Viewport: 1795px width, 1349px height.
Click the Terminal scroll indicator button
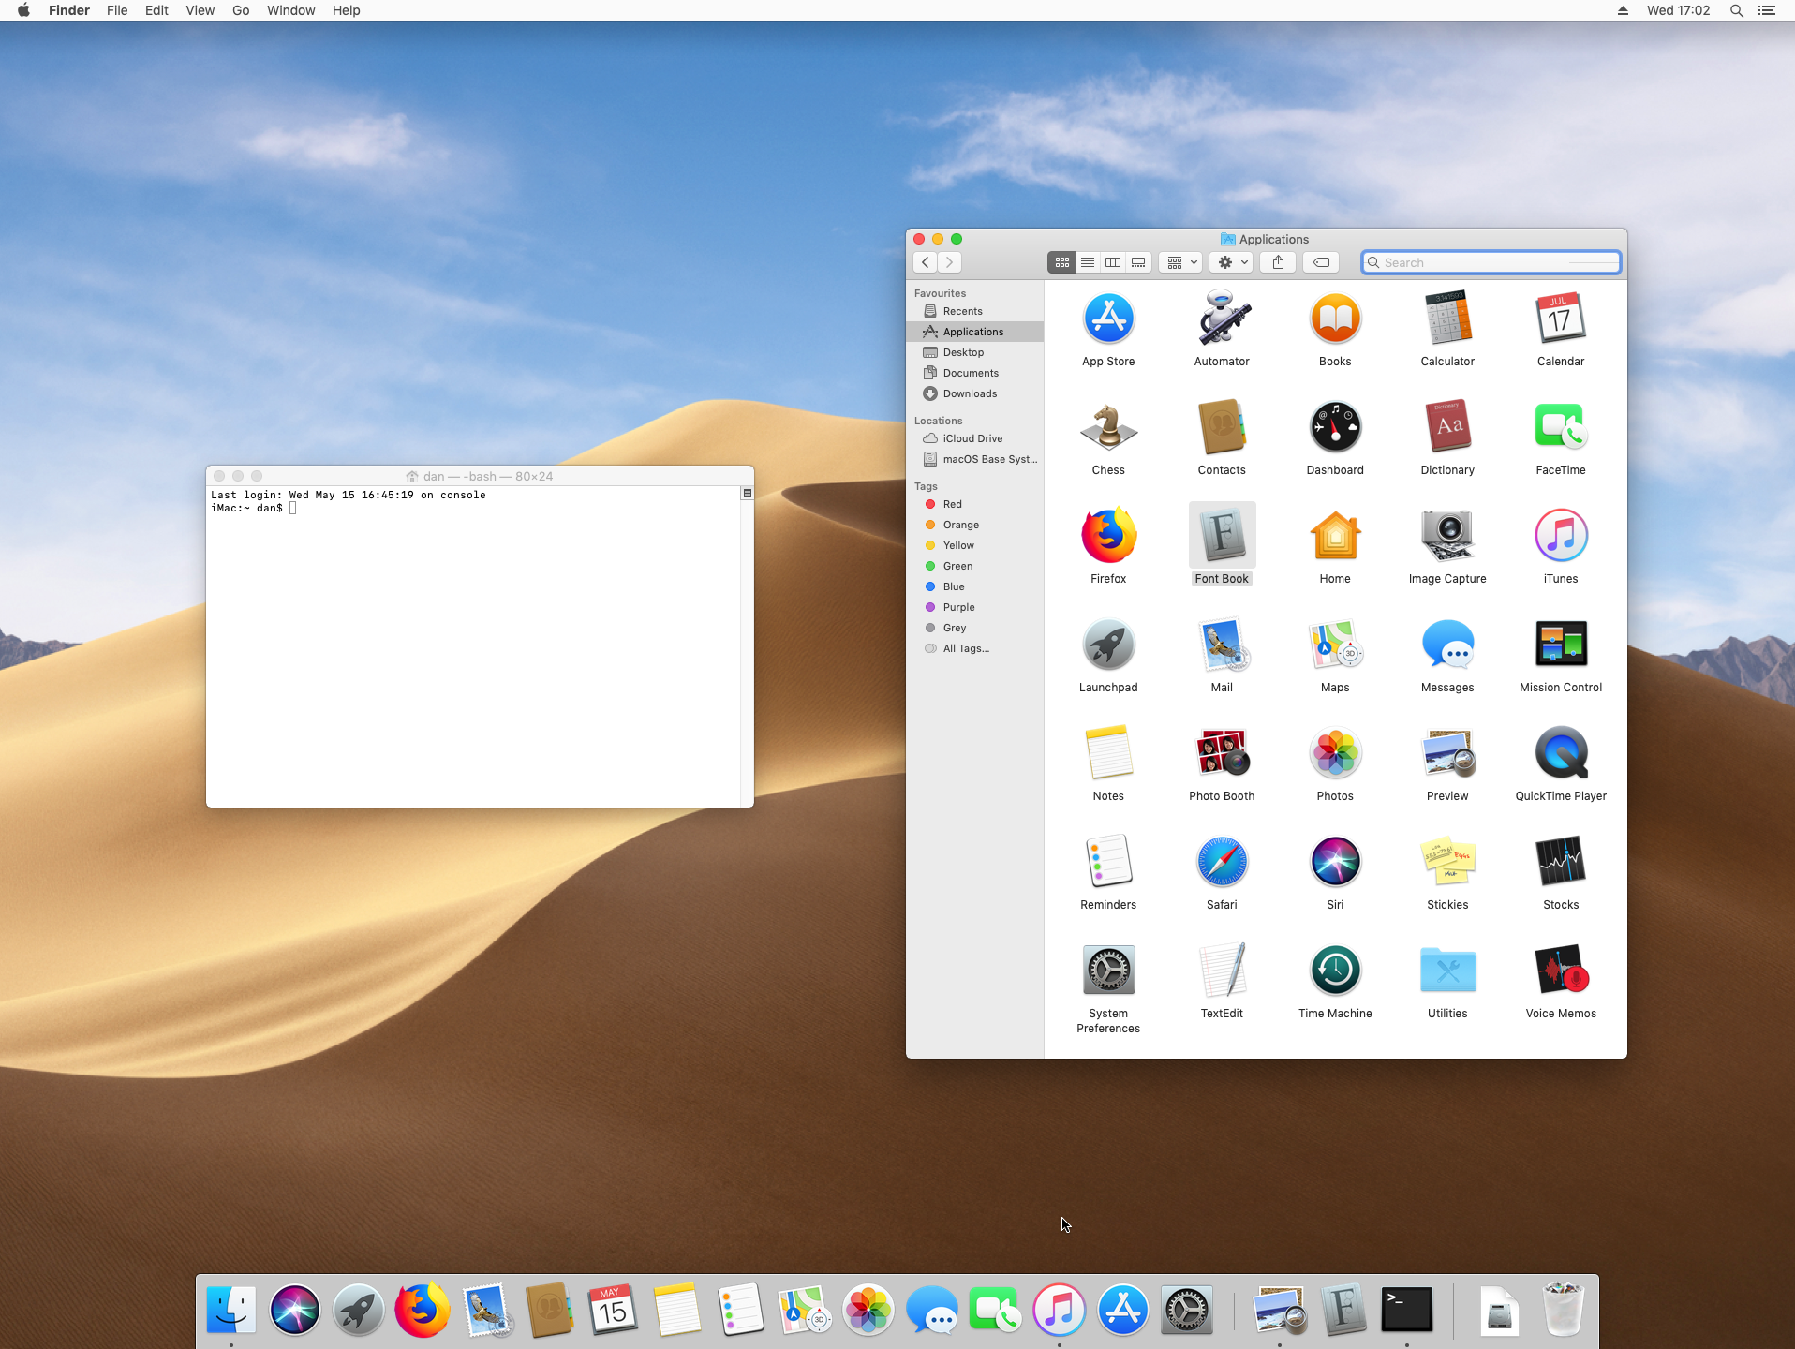click(x=747, y=493)
